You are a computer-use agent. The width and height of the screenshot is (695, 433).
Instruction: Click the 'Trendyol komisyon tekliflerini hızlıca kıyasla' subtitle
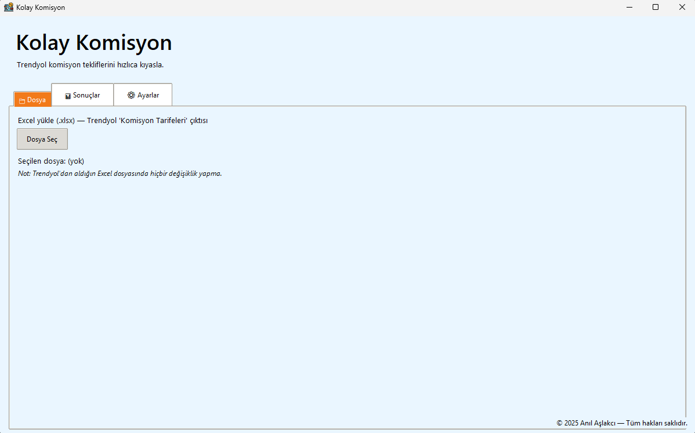[x=91, y=65]
